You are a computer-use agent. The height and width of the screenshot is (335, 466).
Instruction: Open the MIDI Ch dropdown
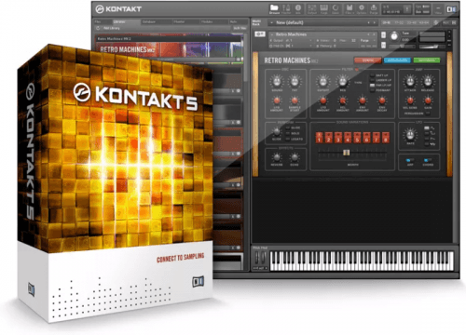[291, 46]
